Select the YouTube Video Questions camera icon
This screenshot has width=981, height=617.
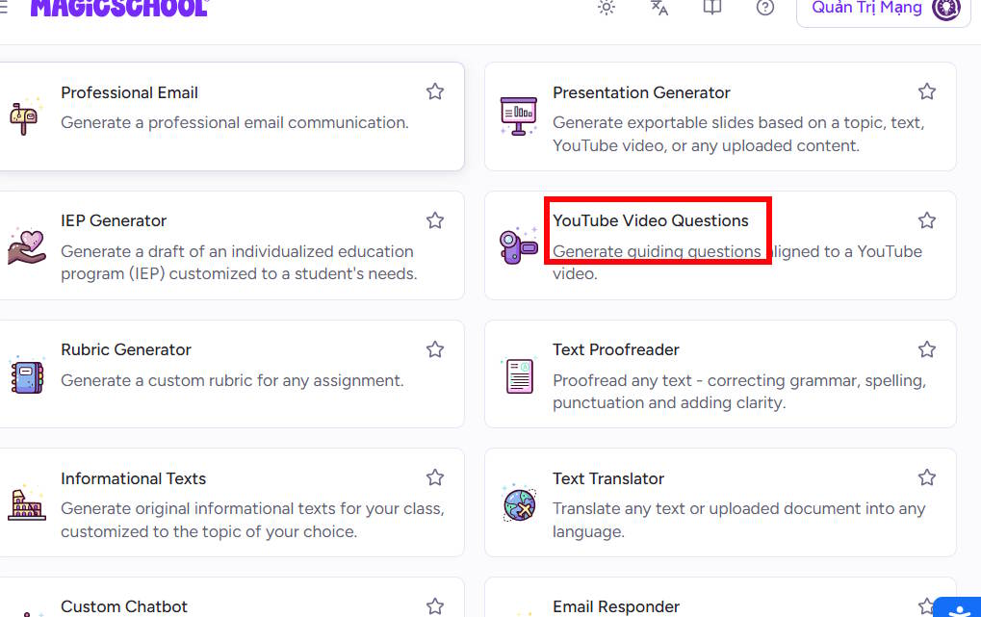[519, 244]
